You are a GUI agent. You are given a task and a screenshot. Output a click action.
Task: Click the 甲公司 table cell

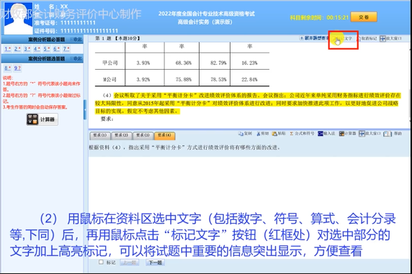[110, 63]
